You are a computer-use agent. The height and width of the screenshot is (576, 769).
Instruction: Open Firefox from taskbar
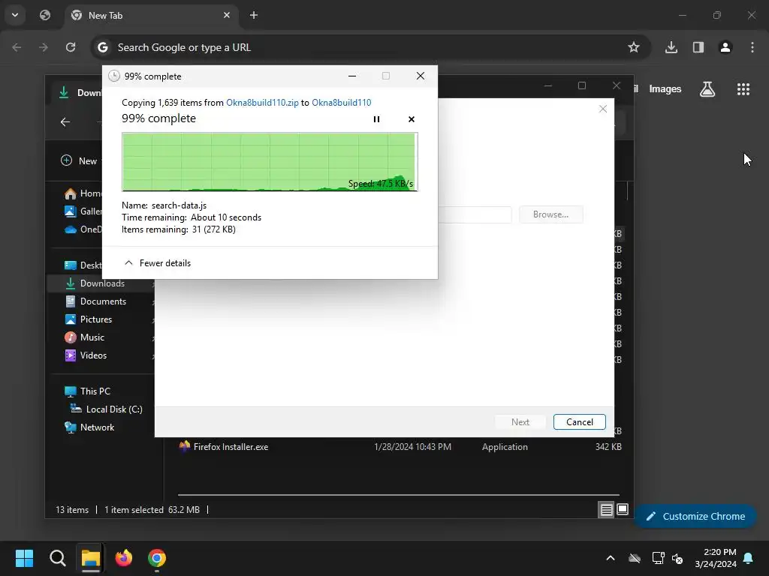(x=124, y=558)
